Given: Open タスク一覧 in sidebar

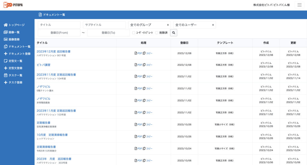Looking at the screenshot, I should click(x=16, y=75).
